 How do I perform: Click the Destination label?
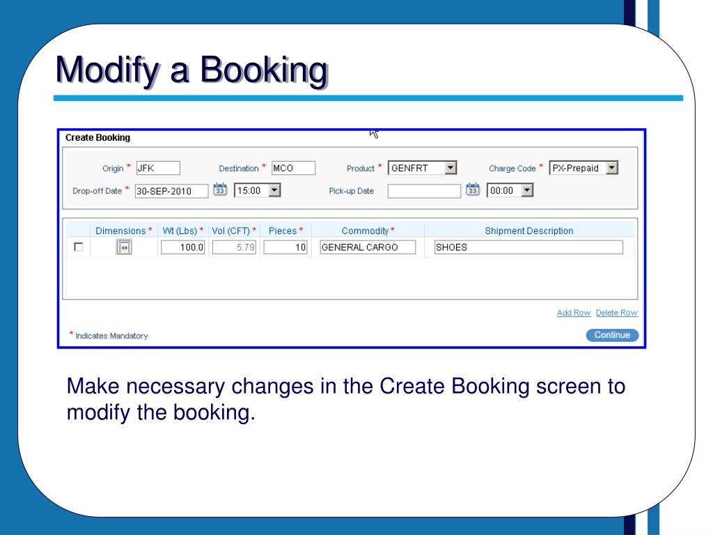239,169
